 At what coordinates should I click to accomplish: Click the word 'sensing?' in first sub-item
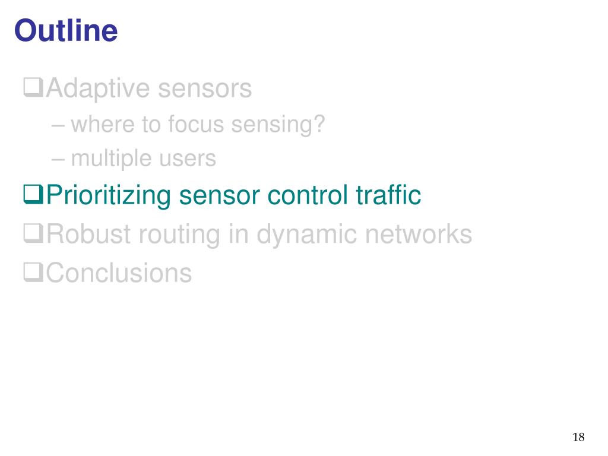tap(278, 125)
